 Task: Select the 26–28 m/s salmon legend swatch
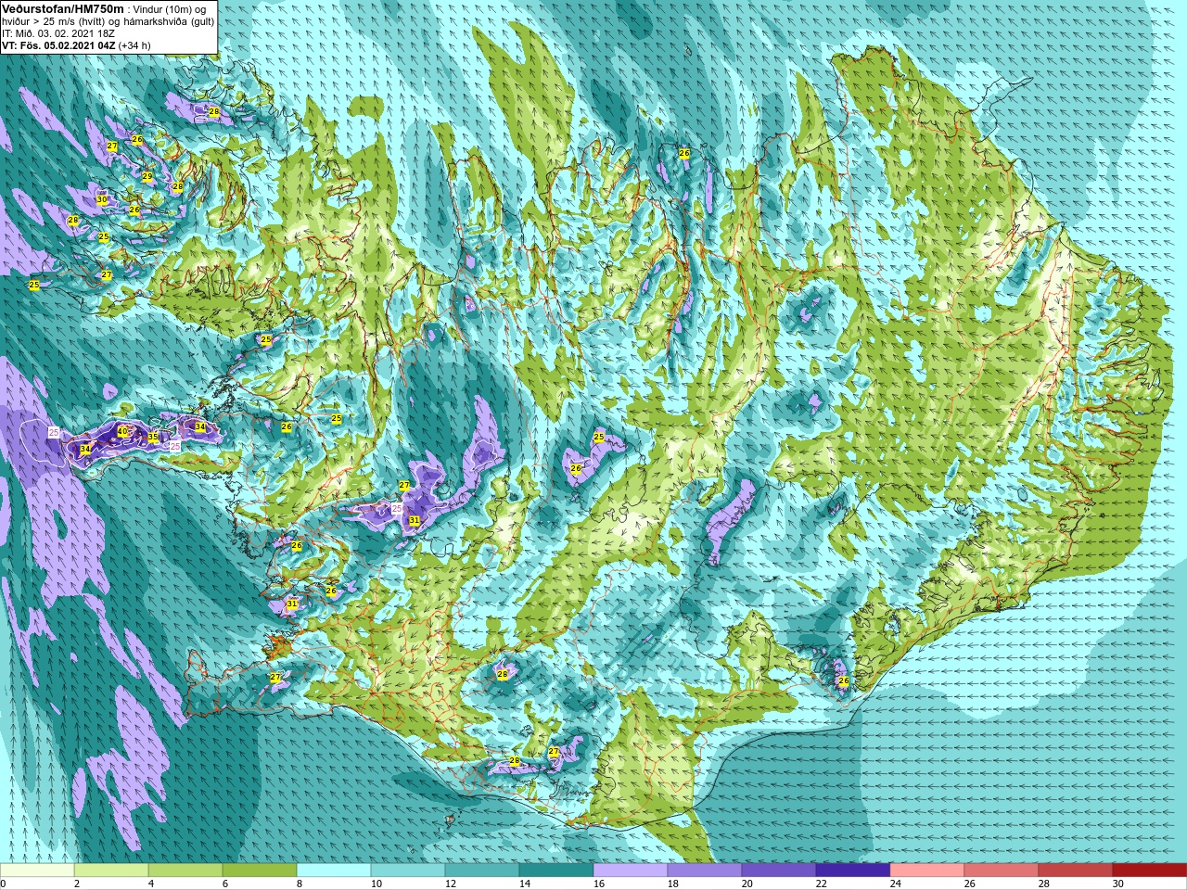[1002, 870]
